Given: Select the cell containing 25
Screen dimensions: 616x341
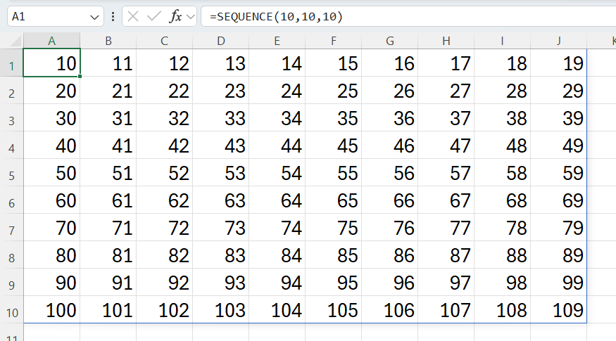Looking at the screenshot, I should (x=334, y=90).
